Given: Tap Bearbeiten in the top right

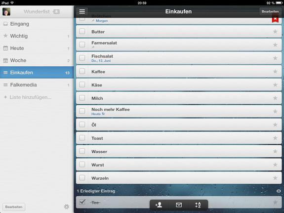Looking at the screenshot, I should pos(270,11).
